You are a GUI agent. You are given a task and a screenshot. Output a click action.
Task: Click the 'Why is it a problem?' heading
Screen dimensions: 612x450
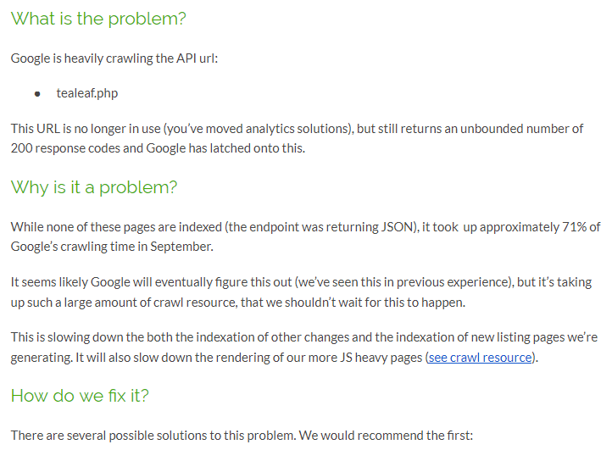click(x=94, y=187)
